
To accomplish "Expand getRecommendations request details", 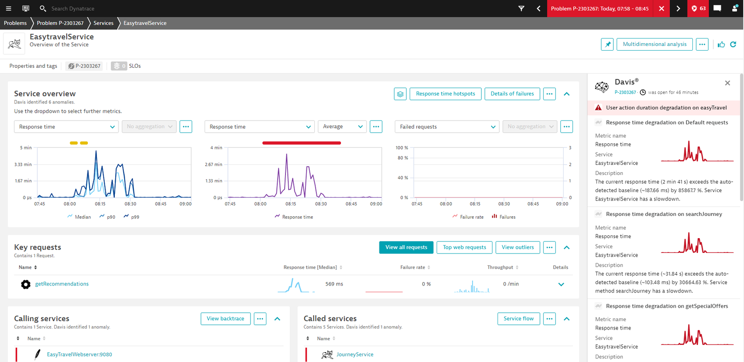I will 561,284.
